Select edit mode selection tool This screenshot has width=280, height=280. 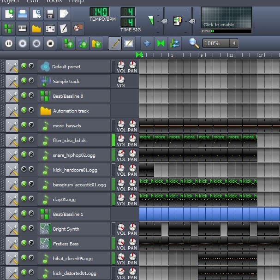pyautogui.click(x=129, y=43)
